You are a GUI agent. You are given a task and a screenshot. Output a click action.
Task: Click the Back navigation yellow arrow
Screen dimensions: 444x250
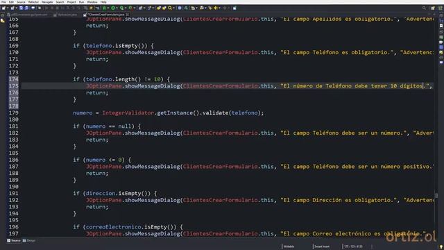[216, 8]
